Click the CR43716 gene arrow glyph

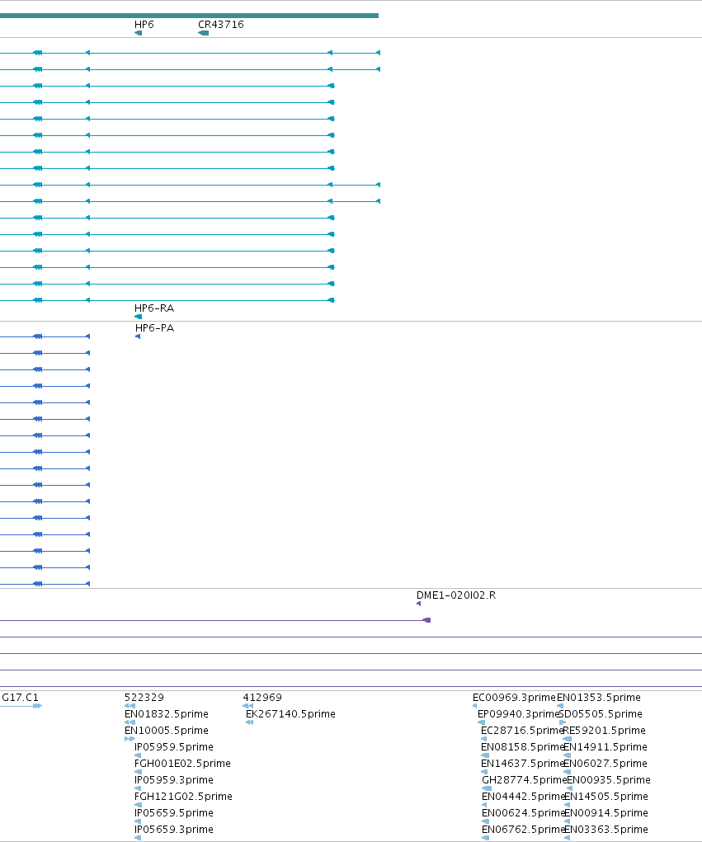coord(203,33)
